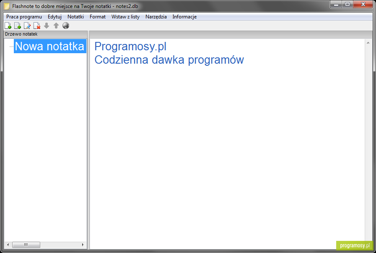Open the Notatki menu

(75, 17)
